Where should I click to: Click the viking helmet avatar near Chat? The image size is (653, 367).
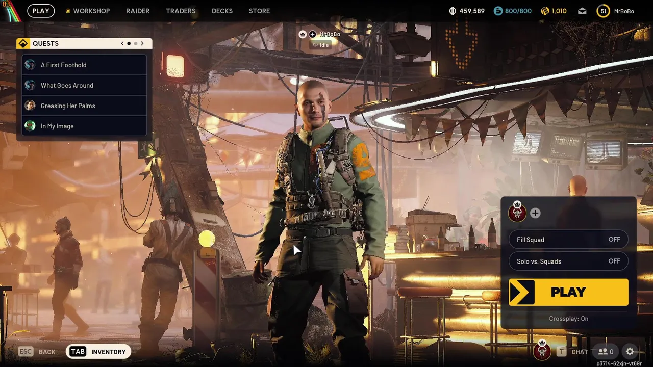[542, 351]
